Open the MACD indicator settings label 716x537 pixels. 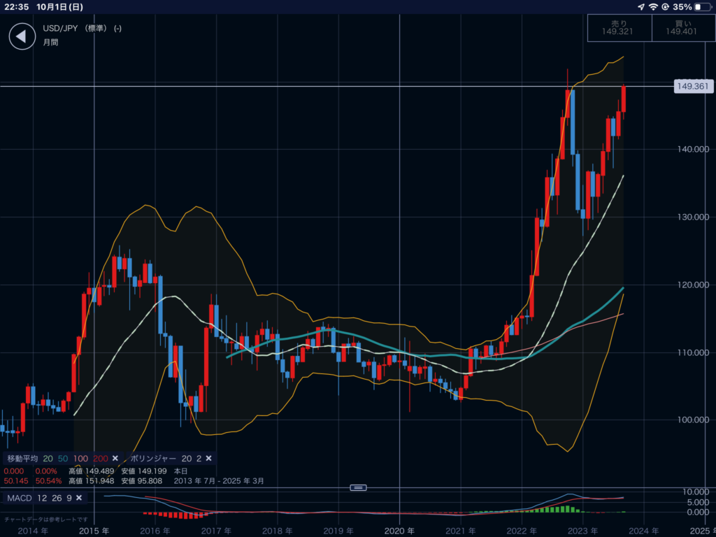pos(18,498)
